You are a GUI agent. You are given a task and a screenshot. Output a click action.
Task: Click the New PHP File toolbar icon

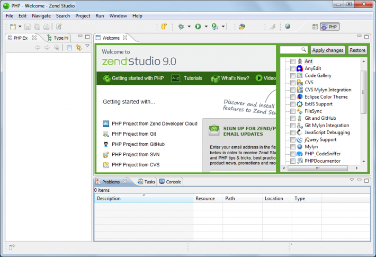[x=59, y=26]
